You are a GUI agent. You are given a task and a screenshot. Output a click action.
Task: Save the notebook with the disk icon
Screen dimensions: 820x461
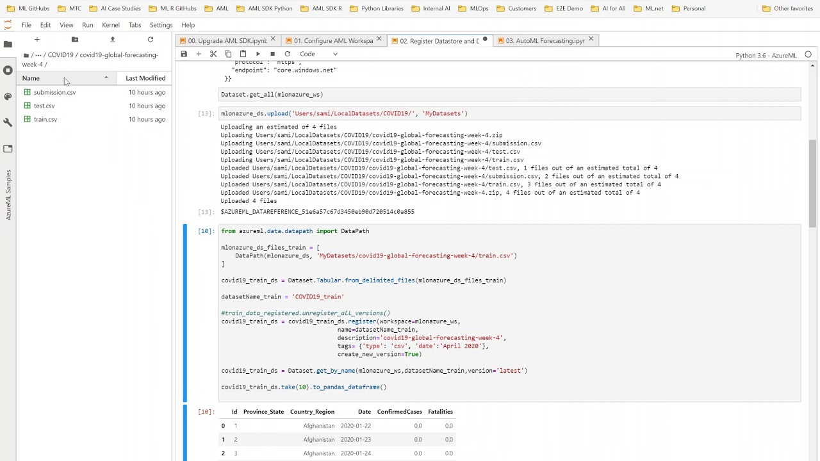point(184,54)
